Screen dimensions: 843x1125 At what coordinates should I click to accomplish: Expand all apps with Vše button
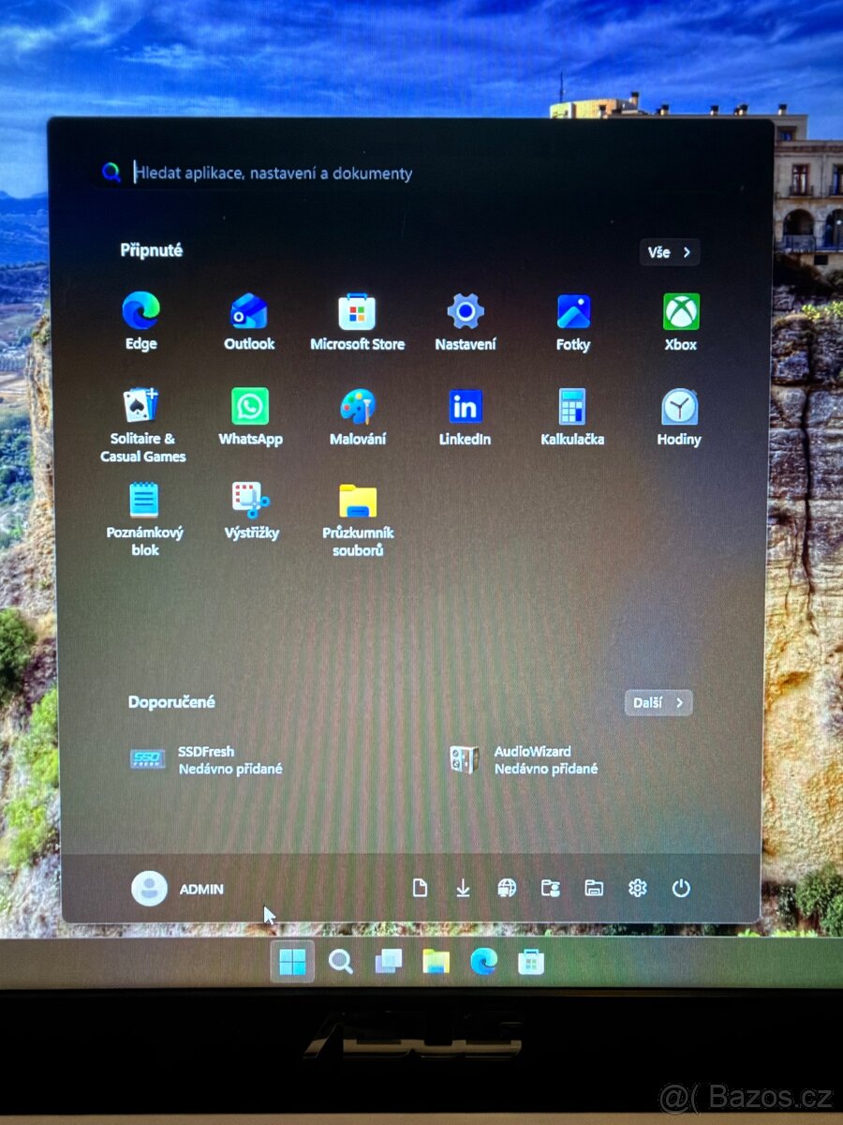pos(671,252)
